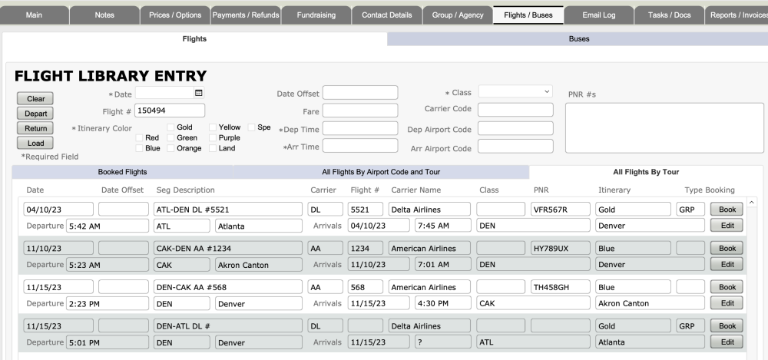The image size is (768, 360).
Task: Click the Seg Description ATL-DEN DL #5521
Action: [228, 209]
